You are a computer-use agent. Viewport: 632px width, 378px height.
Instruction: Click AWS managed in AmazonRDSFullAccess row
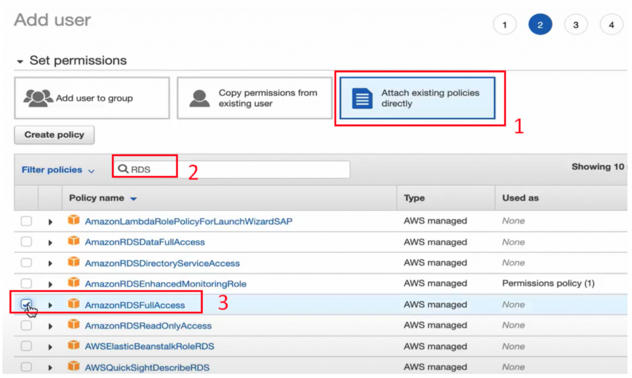(435, 304)
